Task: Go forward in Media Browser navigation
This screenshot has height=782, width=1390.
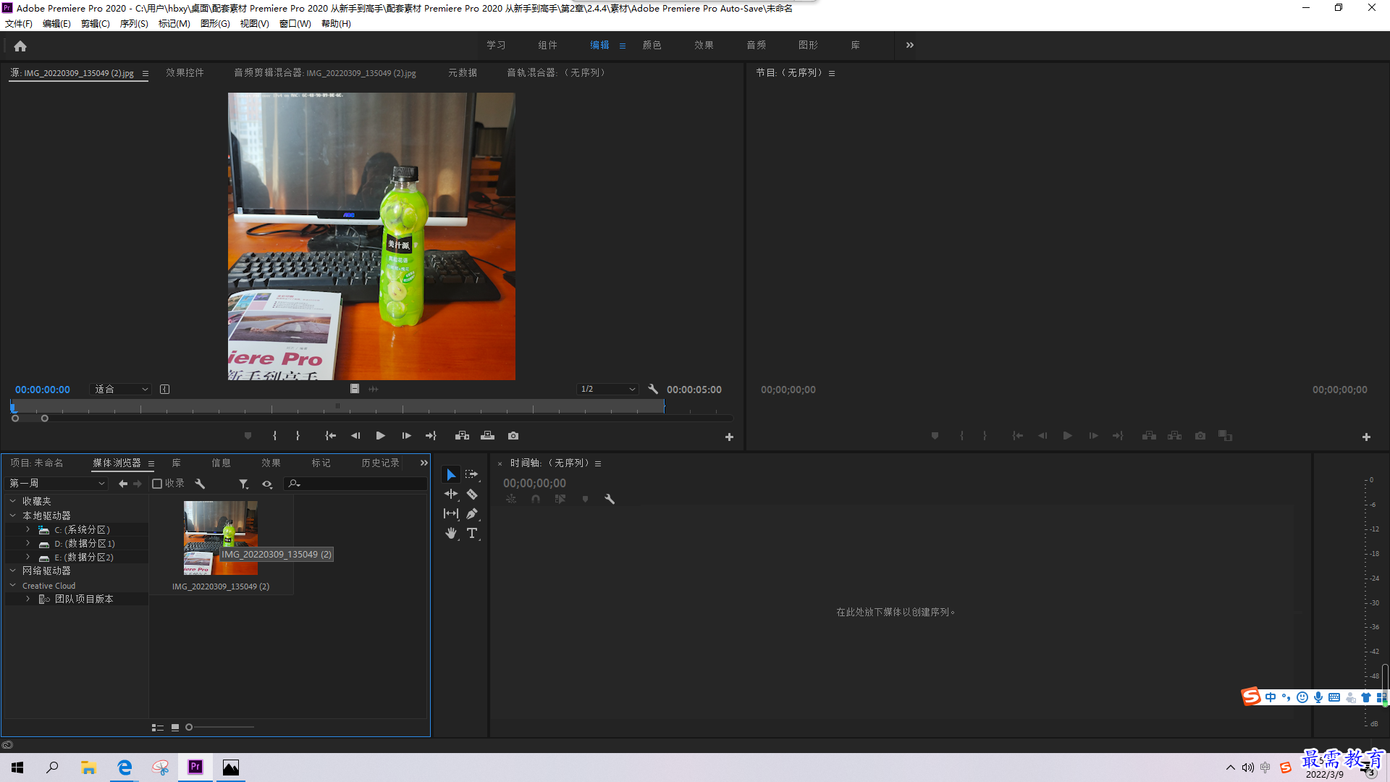Action: [138, 484]
